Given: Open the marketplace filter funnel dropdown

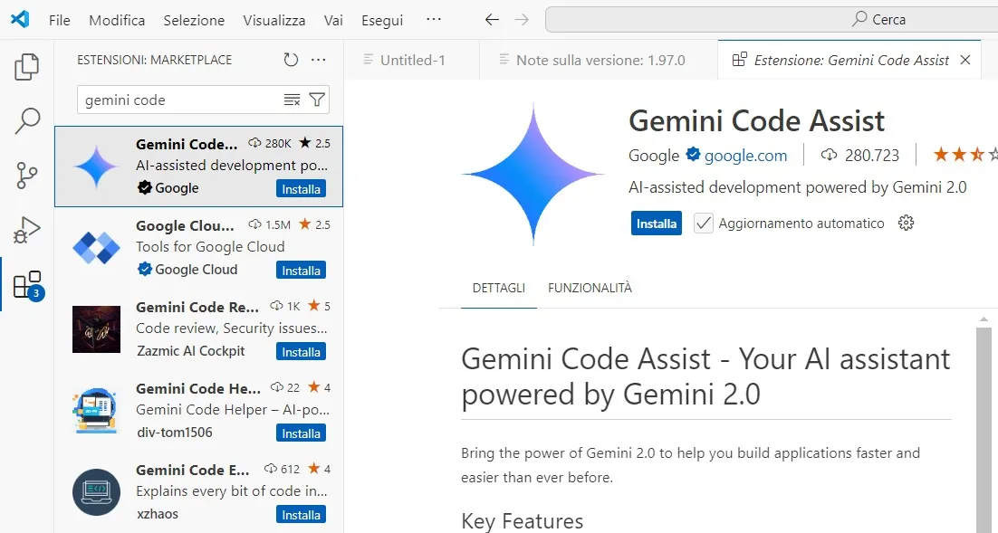Looking at the screenshot, I should (316, 100).
